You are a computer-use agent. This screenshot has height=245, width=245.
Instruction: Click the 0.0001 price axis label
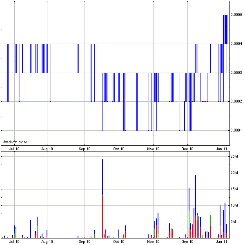236,130
